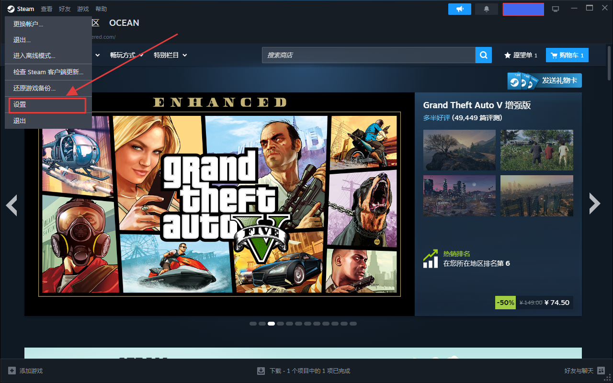Select 更换帐户... from the Steam menu
This screenshot has height=383, width=613.
(48, 24)
